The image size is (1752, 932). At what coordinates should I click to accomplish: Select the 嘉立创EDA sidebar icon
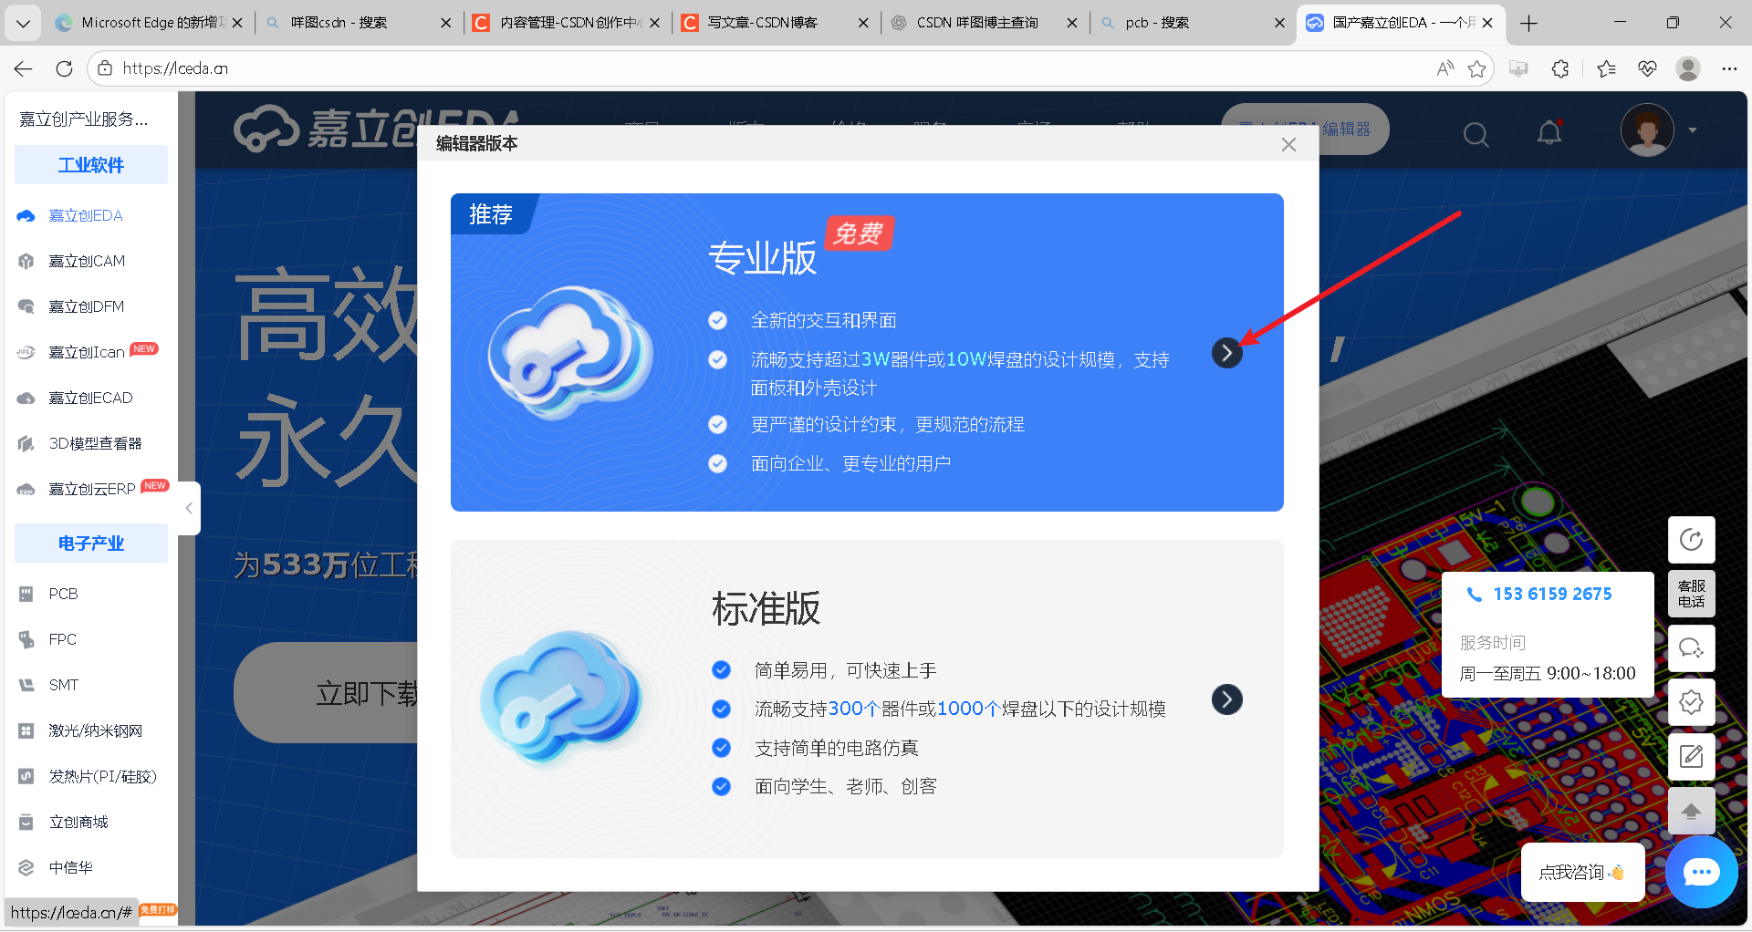point(25,215)
